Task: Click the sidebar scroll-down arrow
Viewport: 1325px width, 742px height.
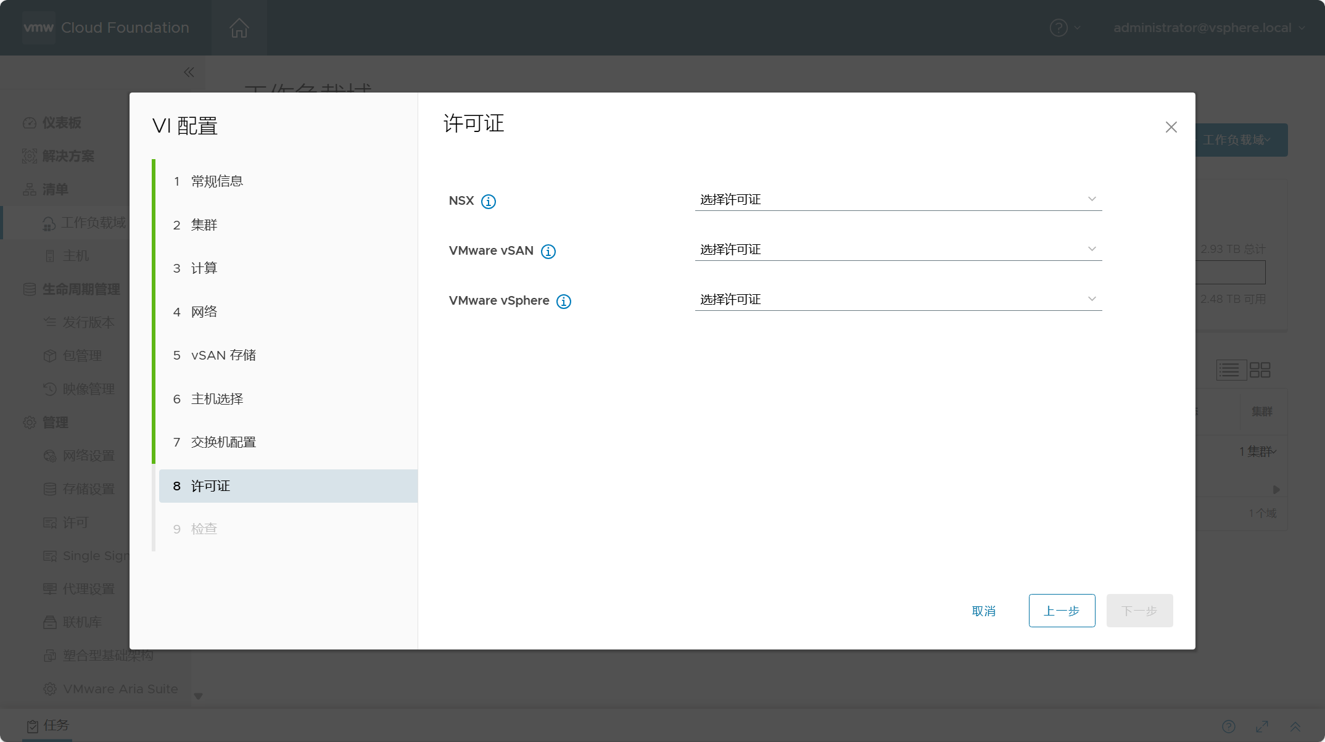Action: coord(199,696)
